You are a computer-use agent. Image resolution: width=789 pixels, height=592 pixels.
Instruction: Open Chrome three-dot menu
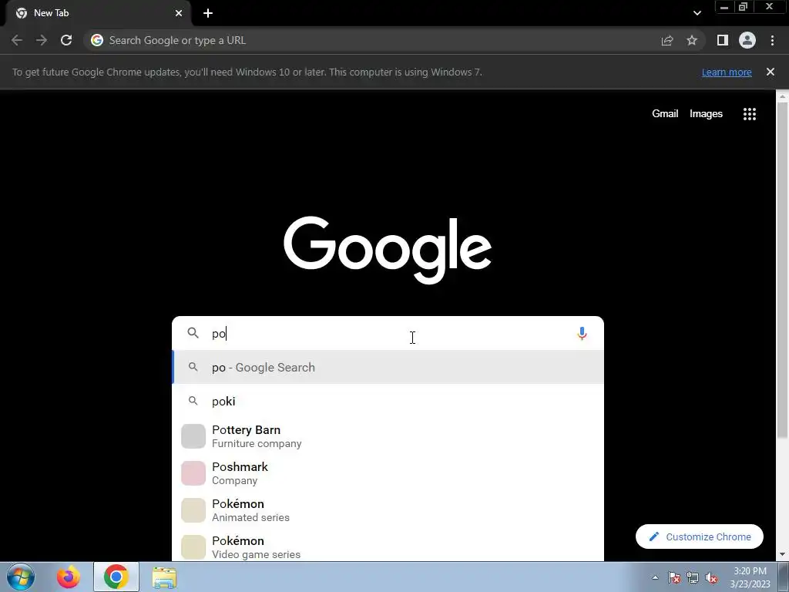(772, 40)
